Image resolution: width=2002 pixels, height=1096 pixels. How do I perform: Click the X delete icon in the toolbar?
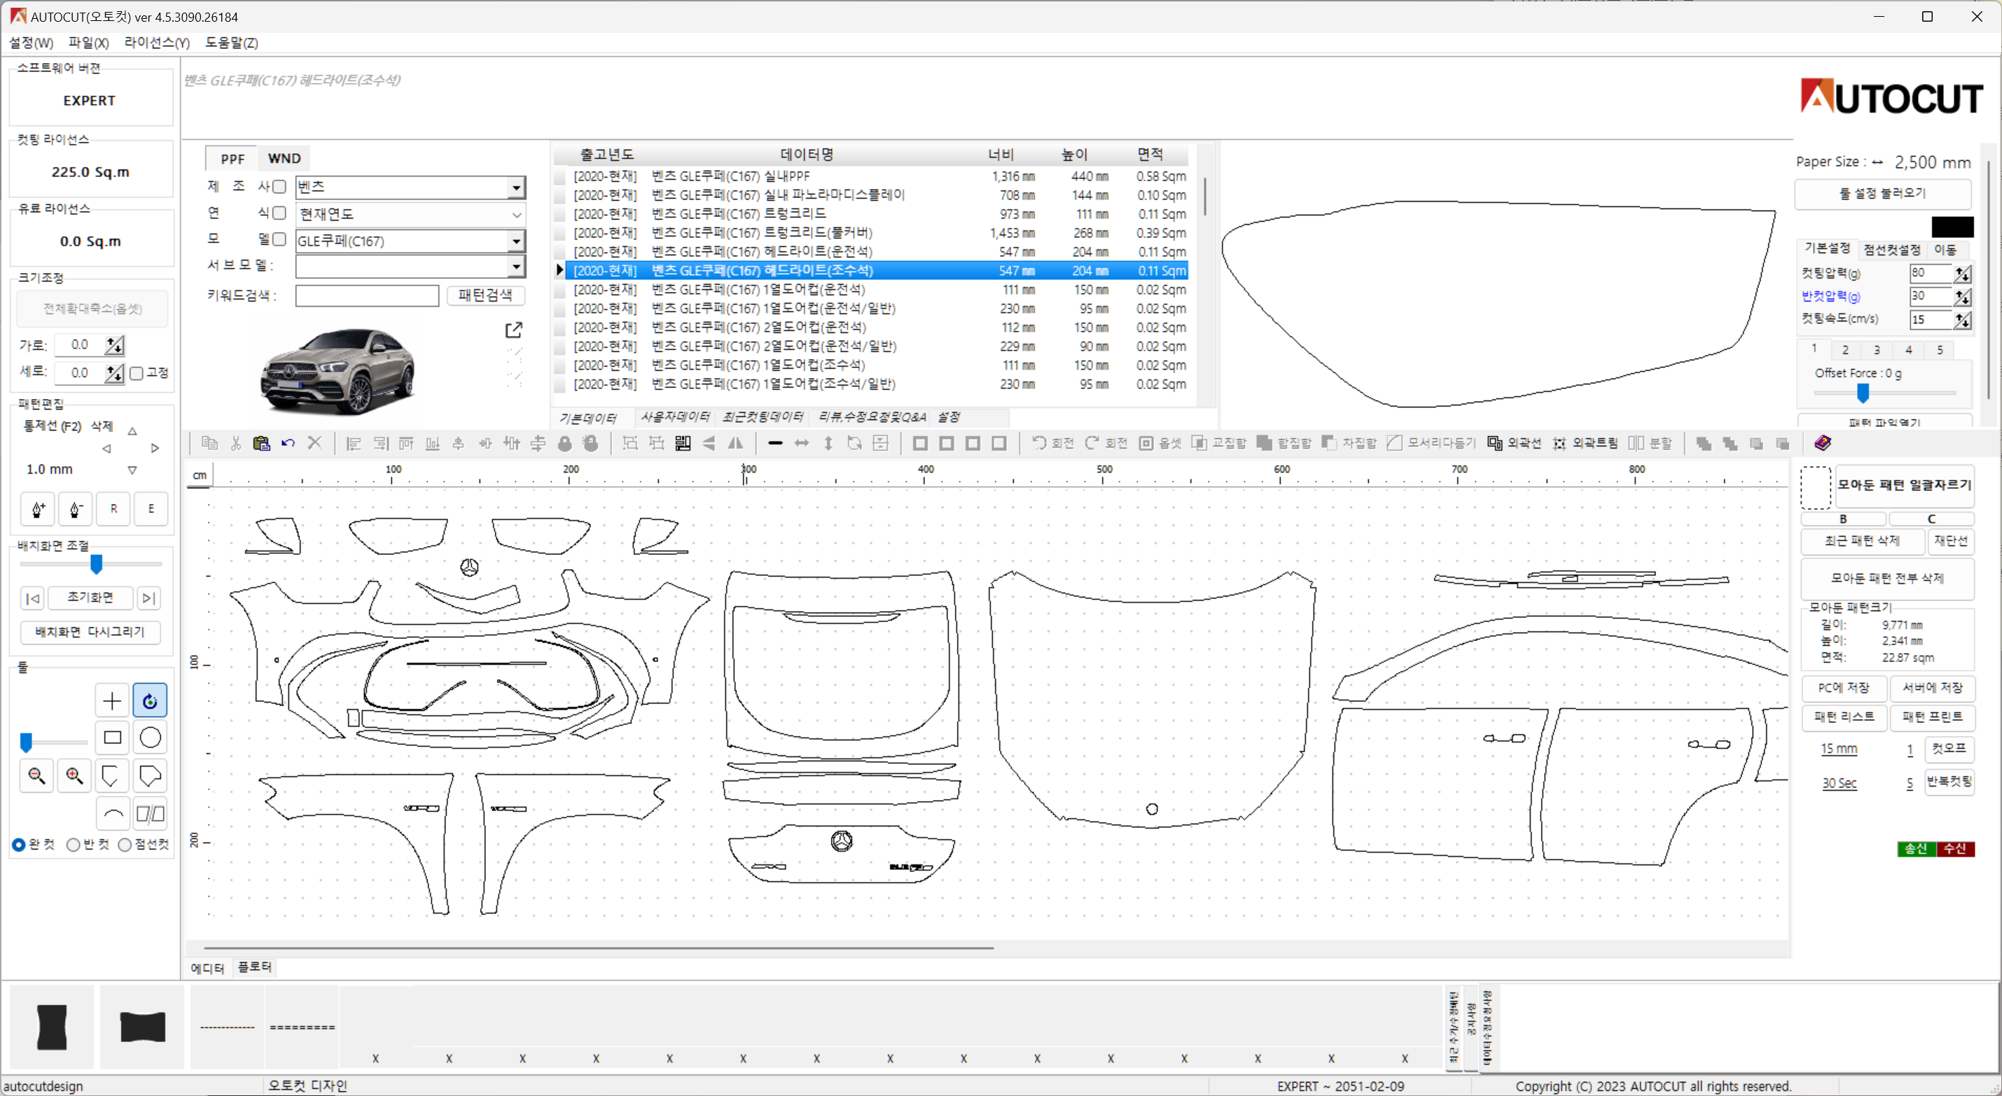coord(314,443)
